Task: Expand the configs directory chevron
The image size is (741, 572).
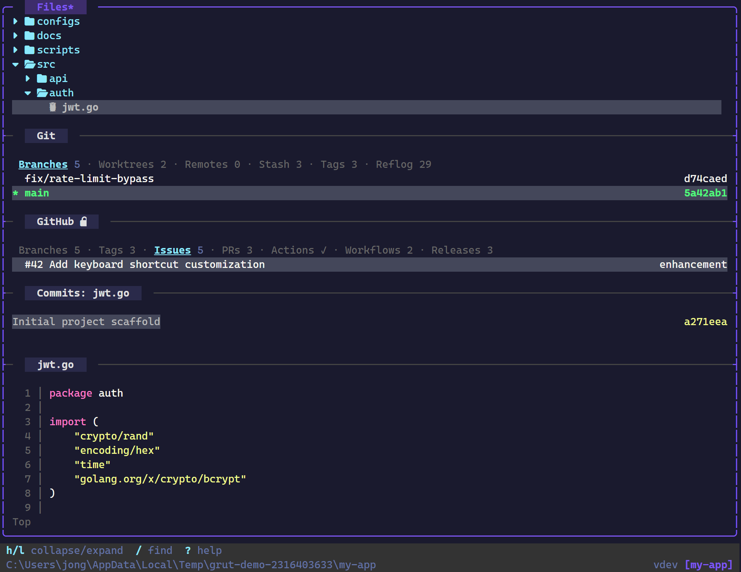Action: (x=16, y=21)
